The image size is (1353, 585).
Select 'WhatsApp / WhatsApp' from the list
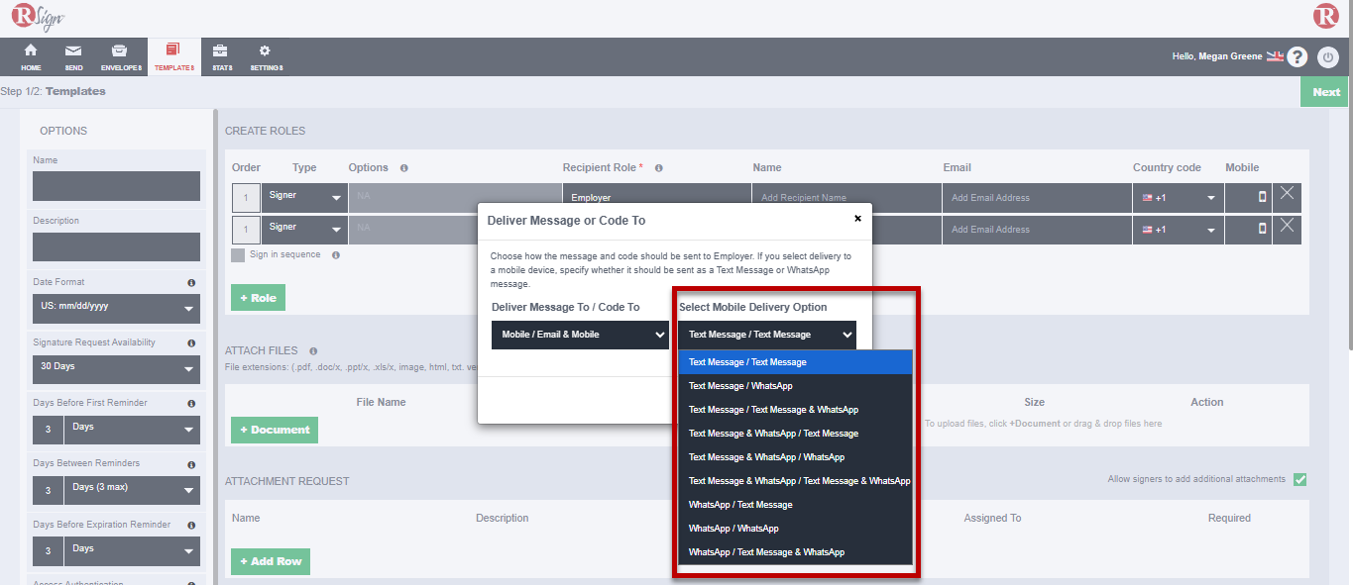(733, 529)
